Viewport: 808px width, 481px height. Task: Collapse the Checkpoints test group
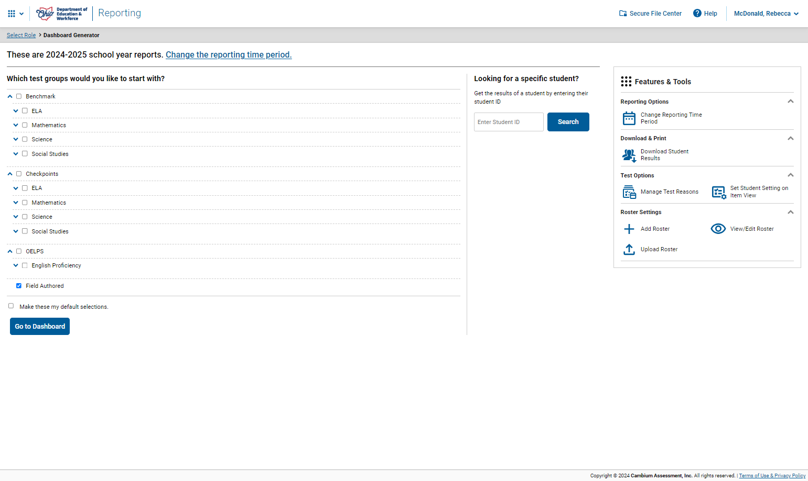pos(10,174)
